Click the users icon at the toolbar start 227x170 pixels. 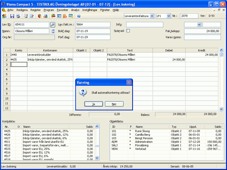4,16
